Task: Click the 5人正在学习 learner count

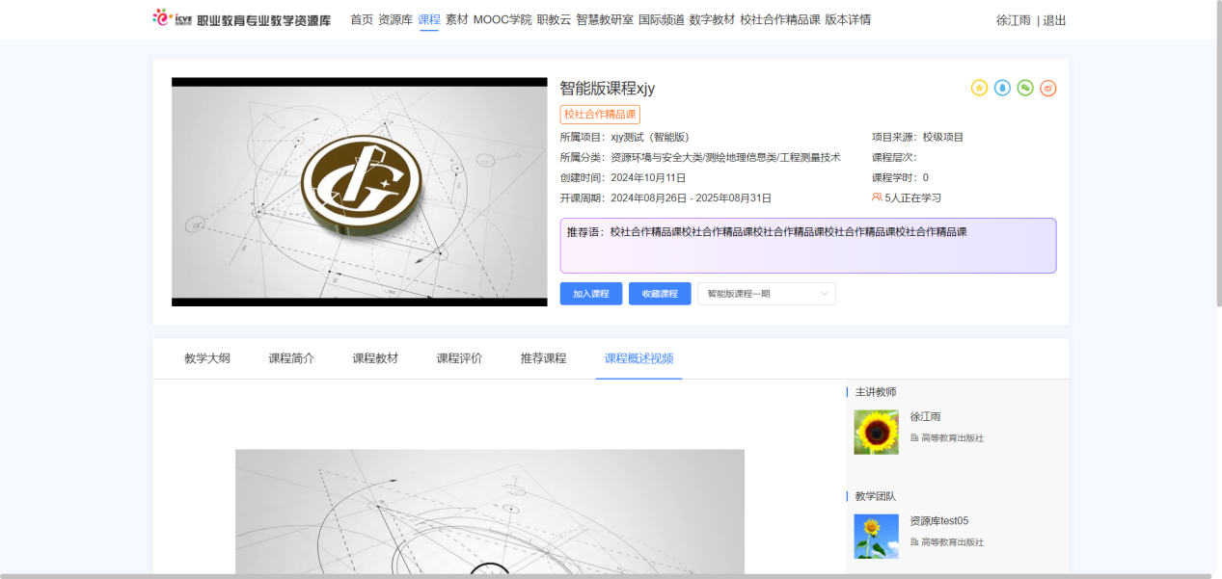Action: 912,198
